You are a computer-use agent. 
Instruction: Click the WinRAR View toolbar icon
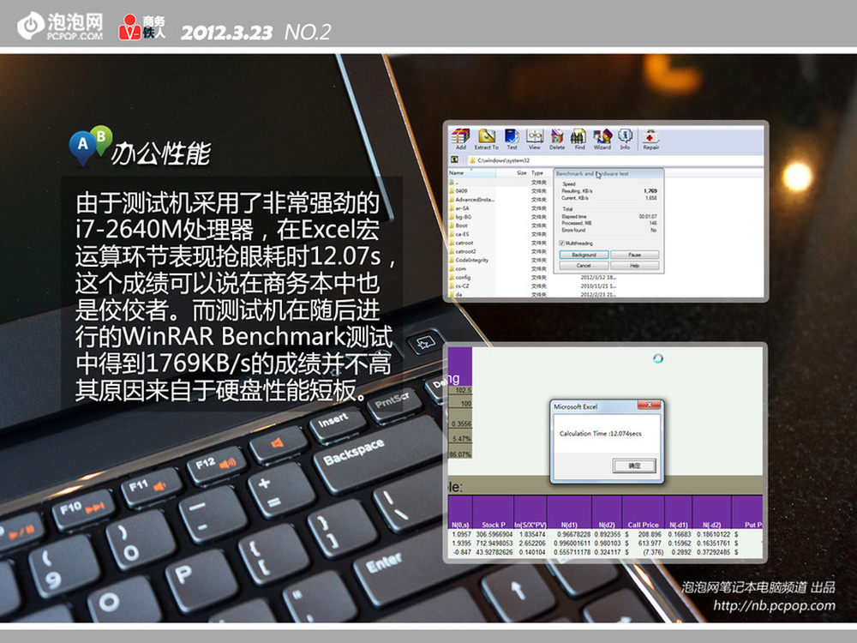[x=535, y=139]
